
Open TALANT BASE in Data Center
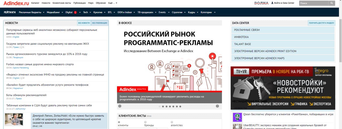tap(283, 44)
